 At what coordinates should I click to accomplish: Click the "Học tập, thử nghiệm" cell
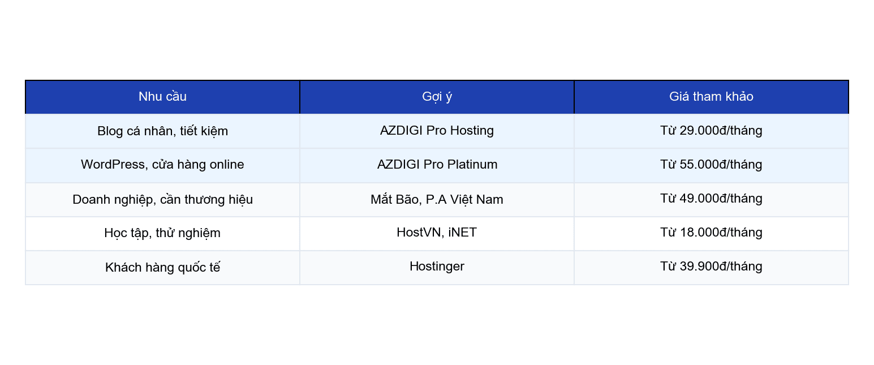[162, 233]
